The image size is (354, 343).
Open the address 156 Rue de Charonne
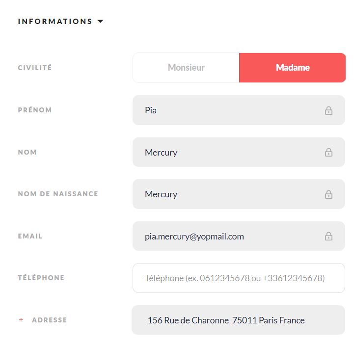(x=239, y=320)
